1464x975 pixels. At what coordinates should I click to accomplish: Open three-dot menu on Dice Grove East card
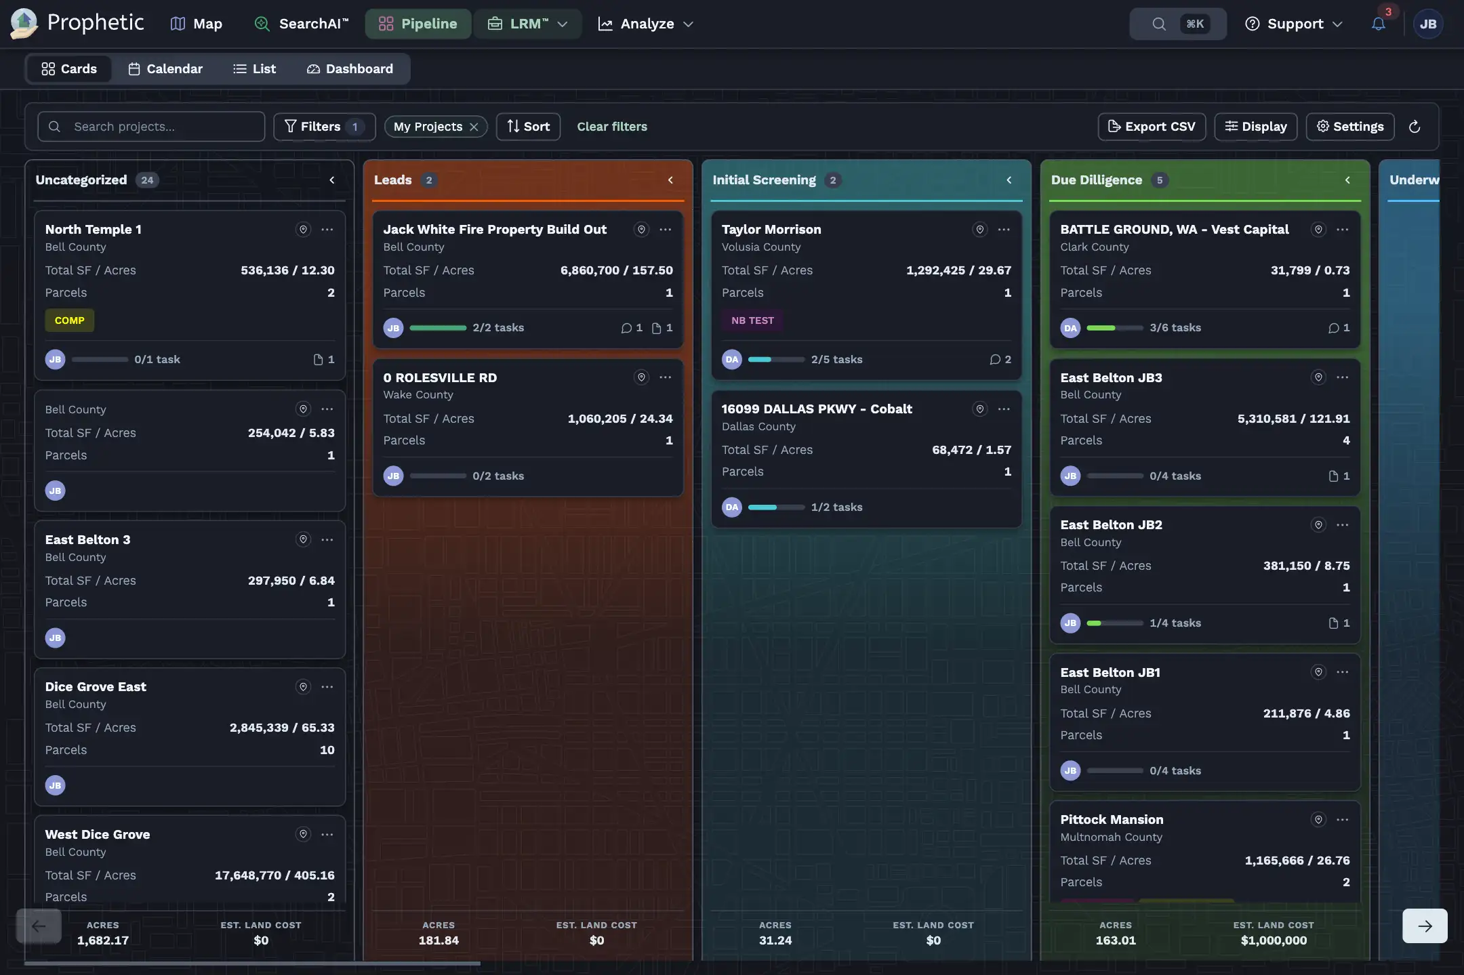(327, 687)
